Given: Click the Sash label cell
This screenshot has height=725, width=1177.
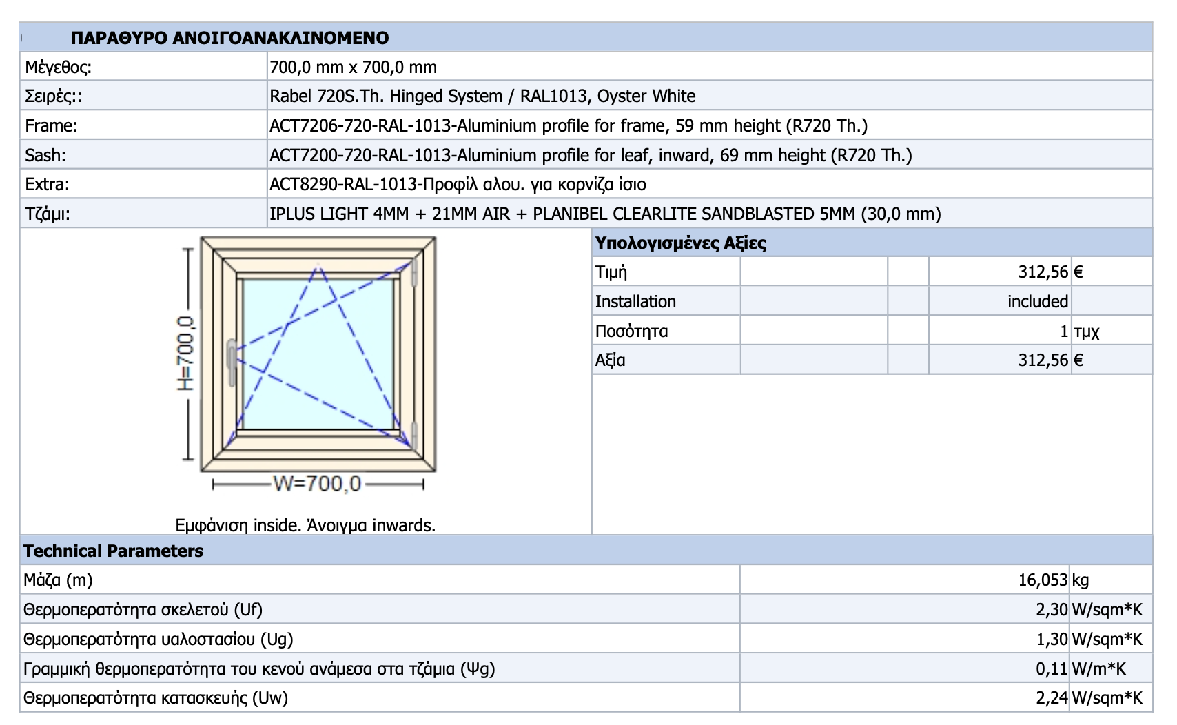Looking at the screenshot, I should [144, 155].
